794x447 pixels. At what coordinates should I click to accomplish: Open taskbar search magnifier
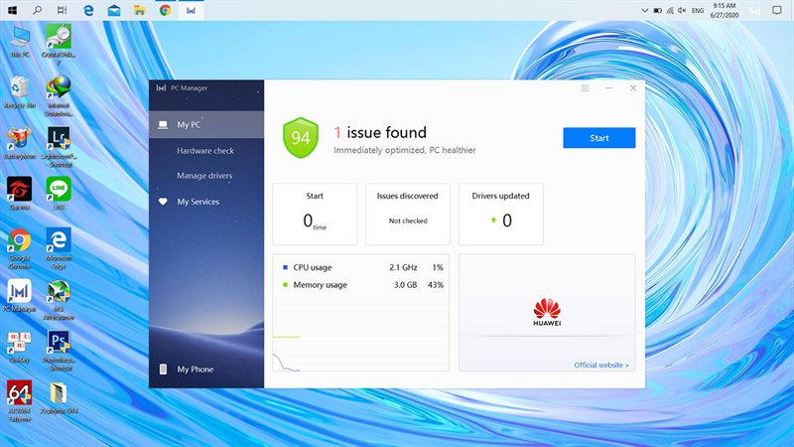tap(37, 10)
